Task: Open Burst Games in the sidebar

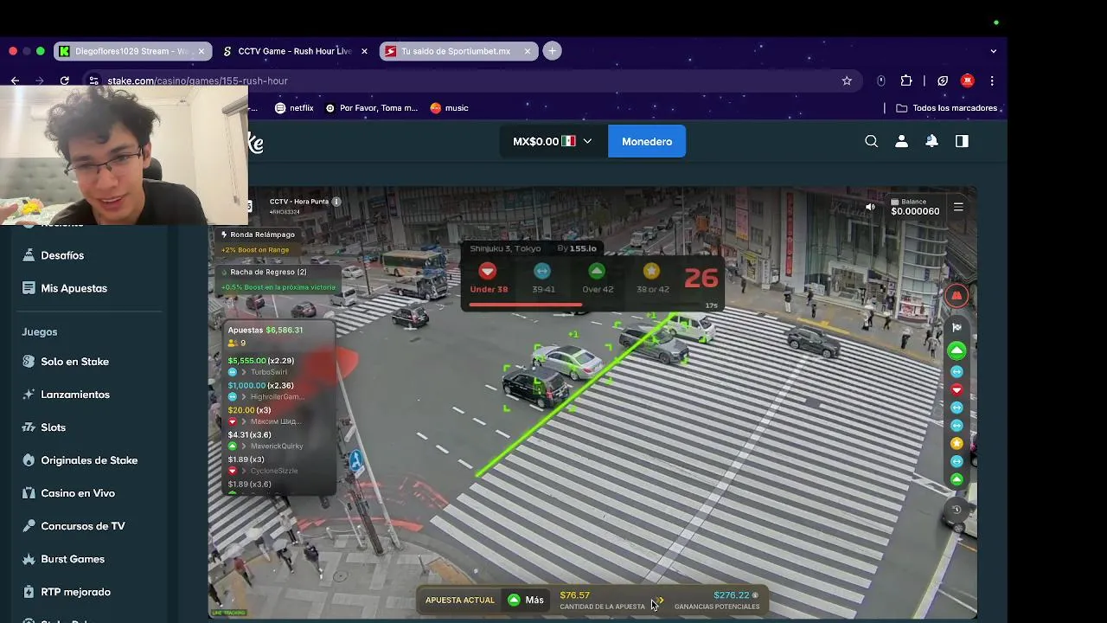Action: point(73,559)
